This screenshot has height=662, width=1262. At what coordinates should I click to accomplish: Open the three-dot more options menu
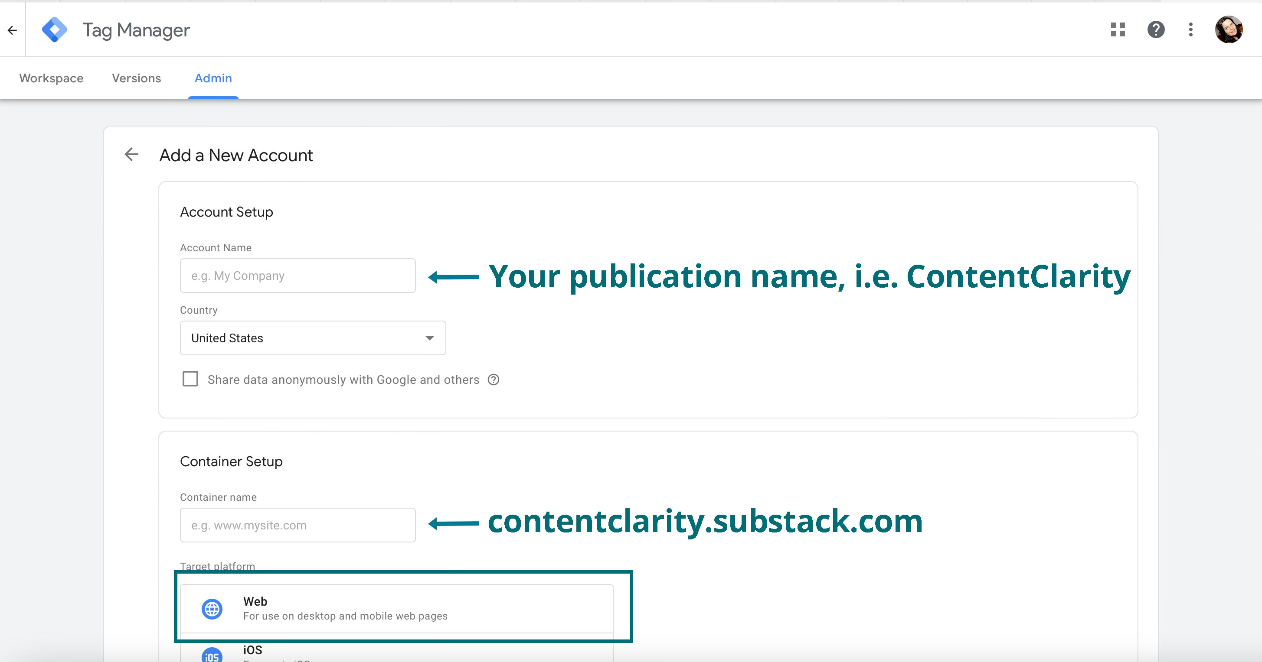pos(1191,30)
